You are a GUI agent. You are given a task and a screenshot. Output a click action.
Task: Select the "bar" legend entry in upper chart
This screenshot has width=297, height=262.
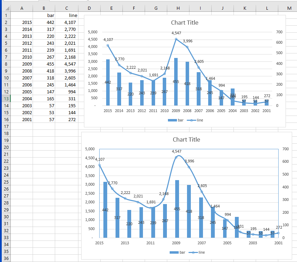[176, 120]
